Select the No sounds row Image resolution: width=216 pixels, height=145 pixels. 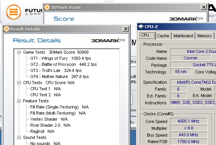[45, 143]
